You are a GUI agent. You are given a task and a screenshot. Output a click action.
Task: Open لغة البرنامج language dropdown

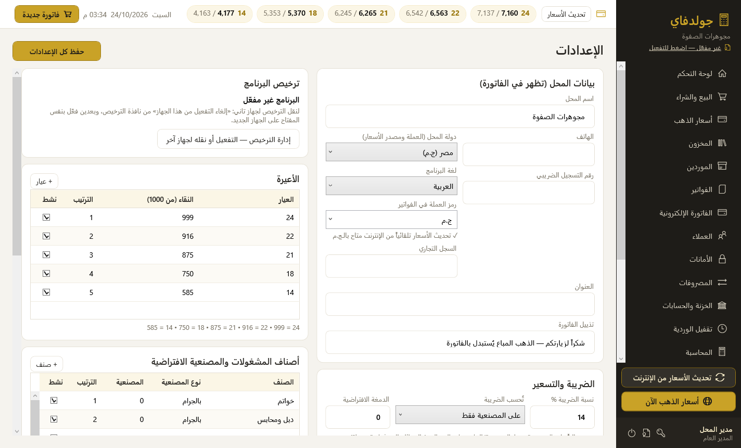coord(391,186)
